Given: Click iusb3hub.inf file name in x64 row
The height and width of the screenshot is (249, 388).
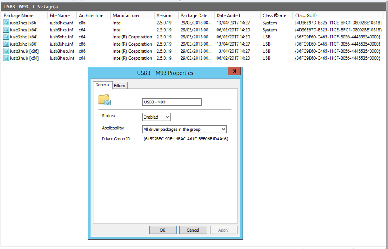Looking at the screenshot, I should click(x=62, y=58).
